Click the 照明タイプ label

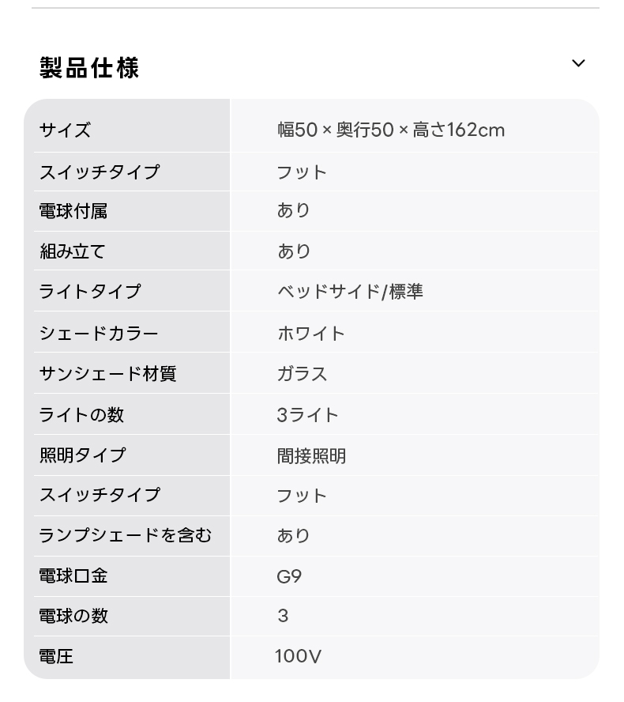(82, 455)
